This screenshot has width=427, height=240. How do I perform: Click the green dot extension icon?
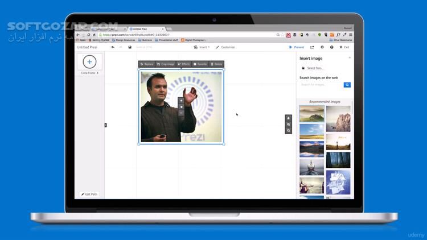319,35
